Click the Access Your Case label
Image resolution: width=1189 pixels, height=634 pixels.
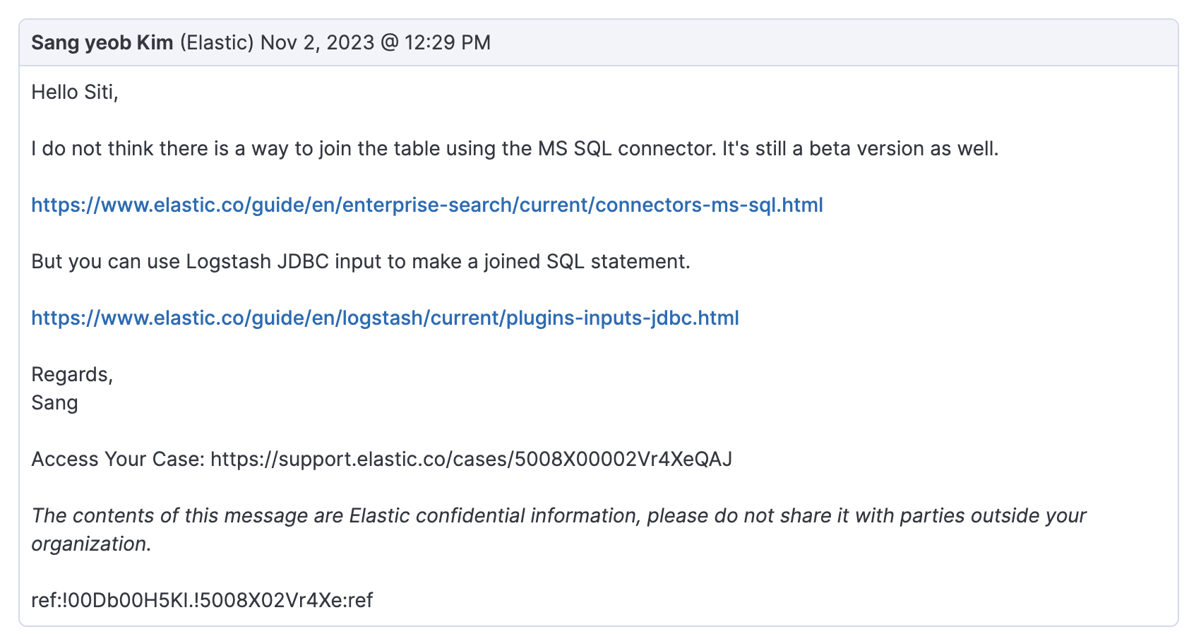(x=117, y=460)
